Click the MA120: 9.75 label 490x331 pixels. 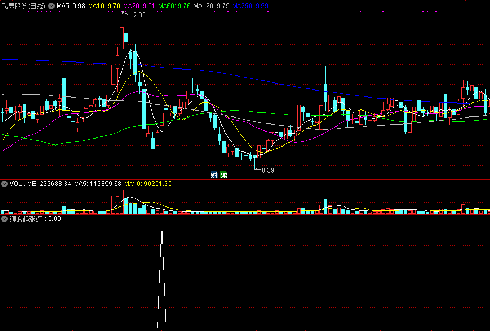tap(212, 6)
